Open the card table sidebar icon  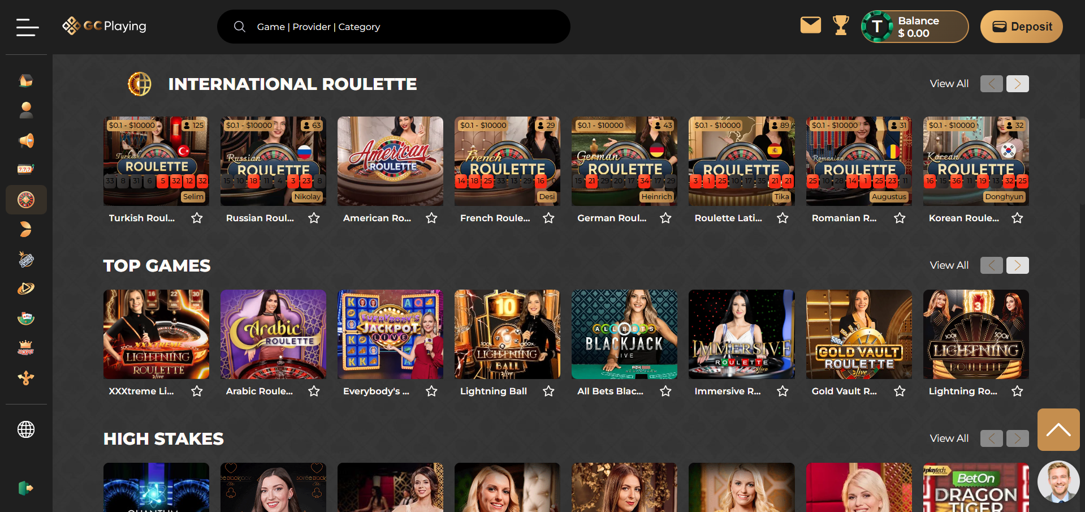click(x=26, y=319)
